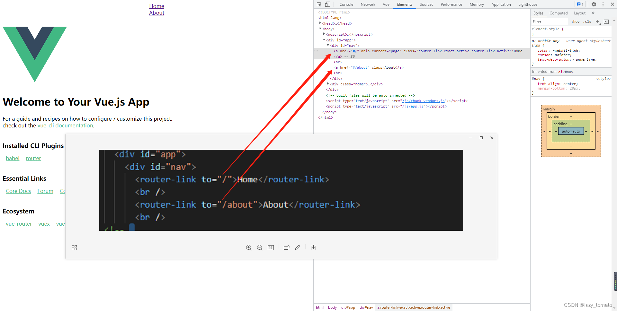Collapse the div id=nav node
Image resolution: width=617 pixels, height=311 pixels.
(328, 45)
